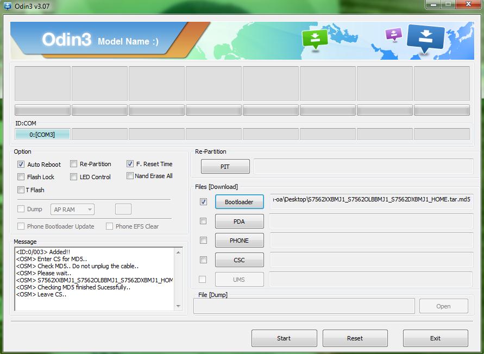Toggle the Auto Reboot checkbox
The height and width of the screenshot is (354, 484).
[21, 164]
